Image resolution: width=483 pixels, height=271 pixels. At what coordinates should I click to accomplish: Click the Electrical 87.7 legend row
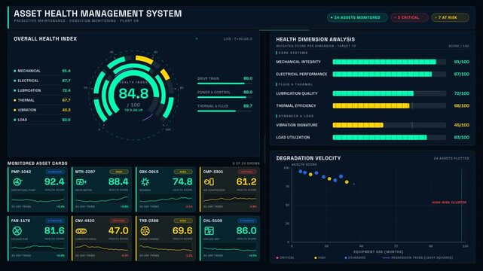point(42,81)
